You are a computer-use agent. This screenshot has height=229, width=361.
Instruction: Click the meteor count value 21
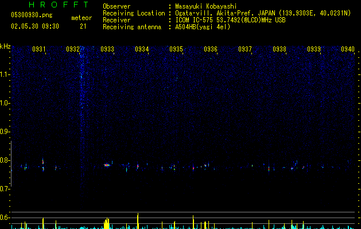pyautogui.click(x=83, y=26)
